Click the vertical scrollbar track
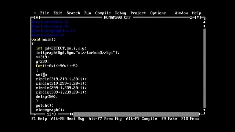Image resolution: width=235 pixels, height=132 pixels. pos(204,68)
